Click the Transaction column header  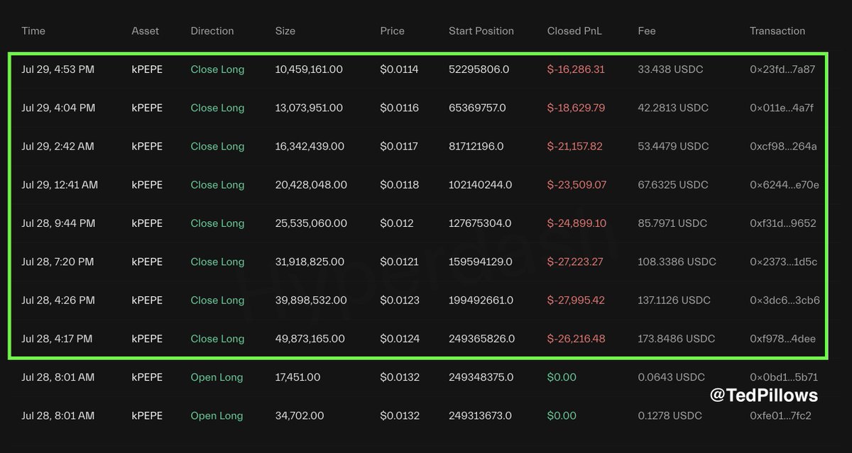[777, 31]
